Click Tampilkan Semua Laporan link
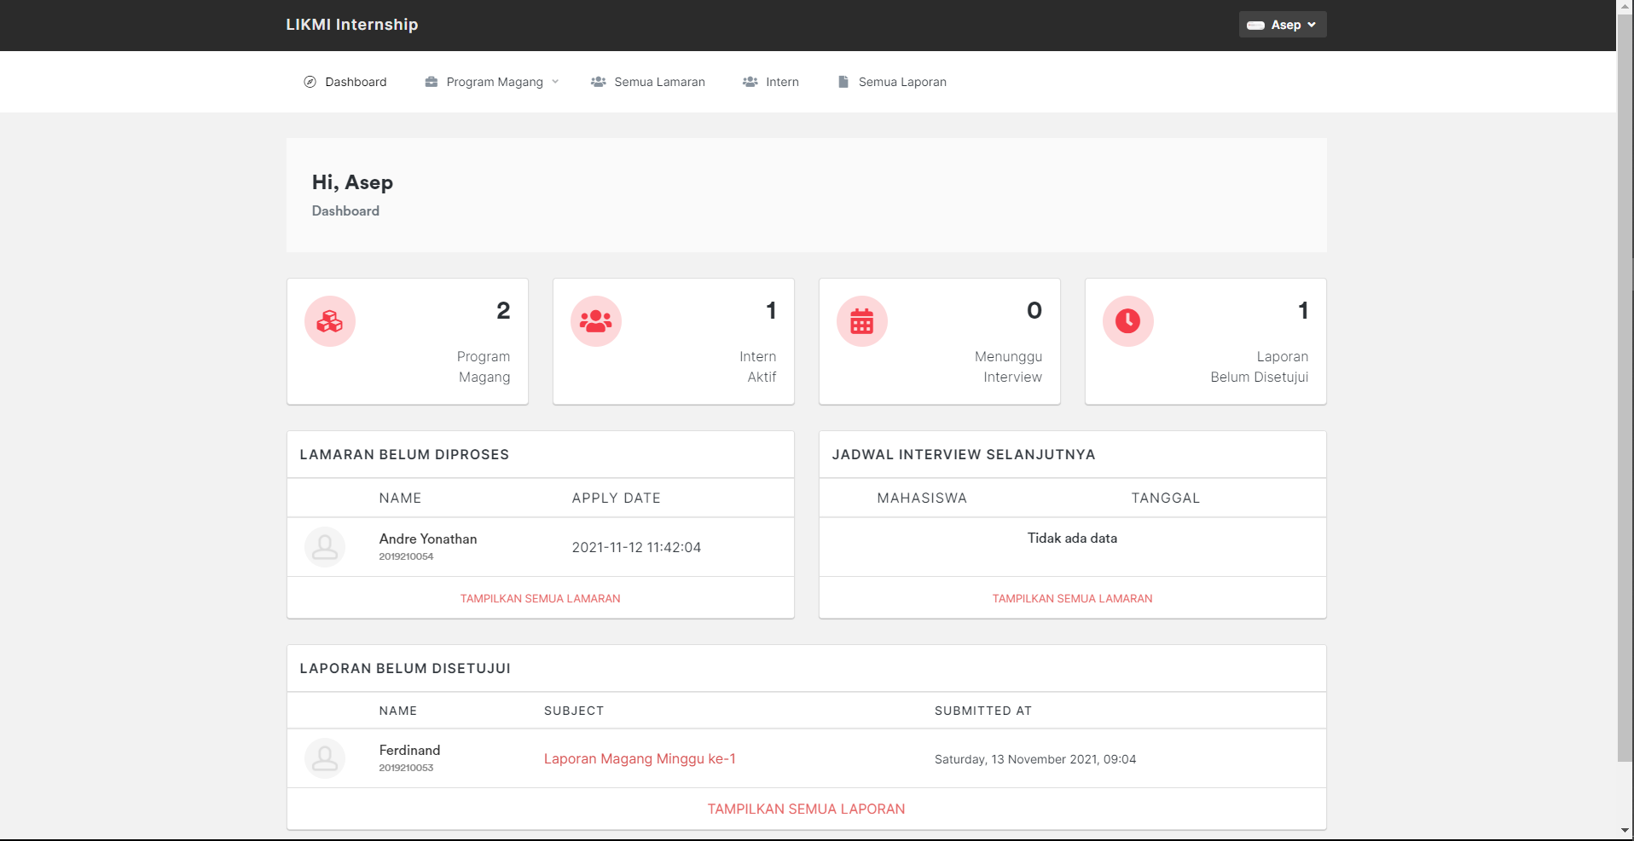 [x=806, y=809]
